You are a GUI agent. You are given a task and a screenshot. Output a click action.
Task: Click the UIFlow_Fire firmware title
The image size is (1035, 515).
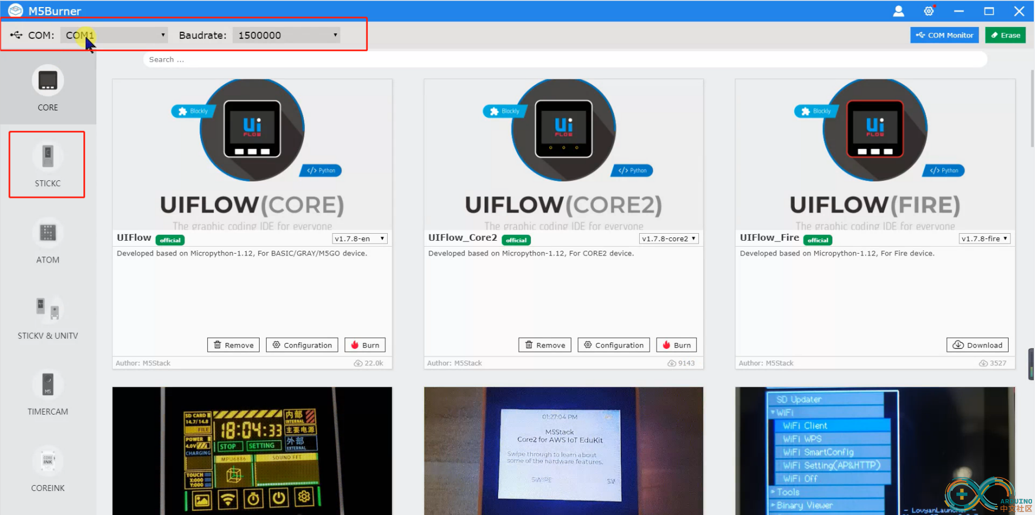coord(769,237)
